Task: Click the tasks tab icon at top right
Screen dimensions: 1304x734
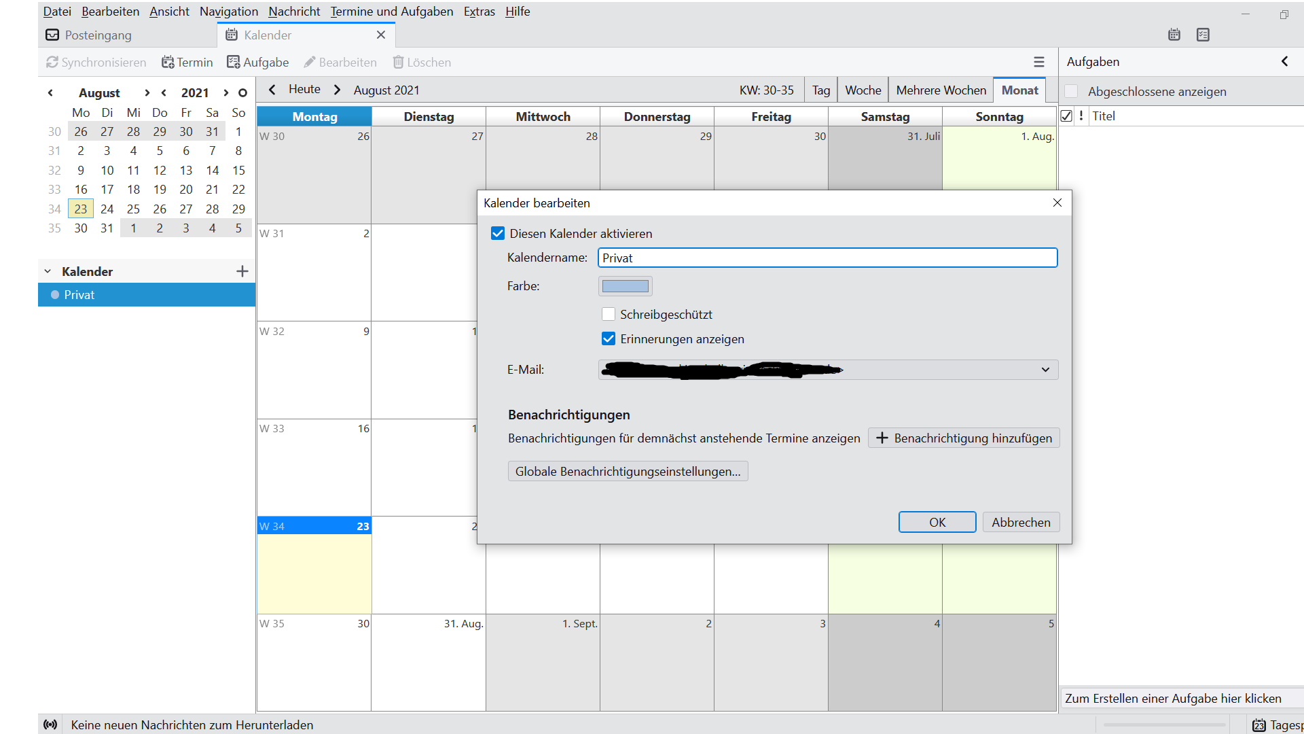Action: click(1203, 35)
